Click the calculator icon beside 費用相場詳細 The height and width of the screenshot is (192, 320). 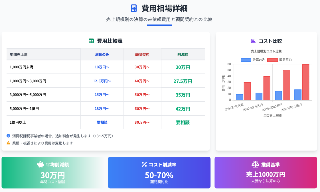click(x=134, y=8)
